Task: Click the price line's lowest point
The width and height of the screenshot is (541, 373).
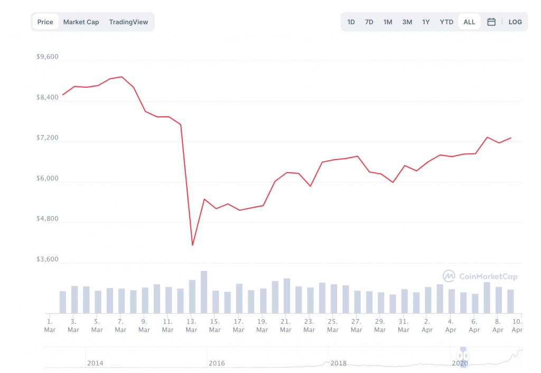Action: point(192,245)
